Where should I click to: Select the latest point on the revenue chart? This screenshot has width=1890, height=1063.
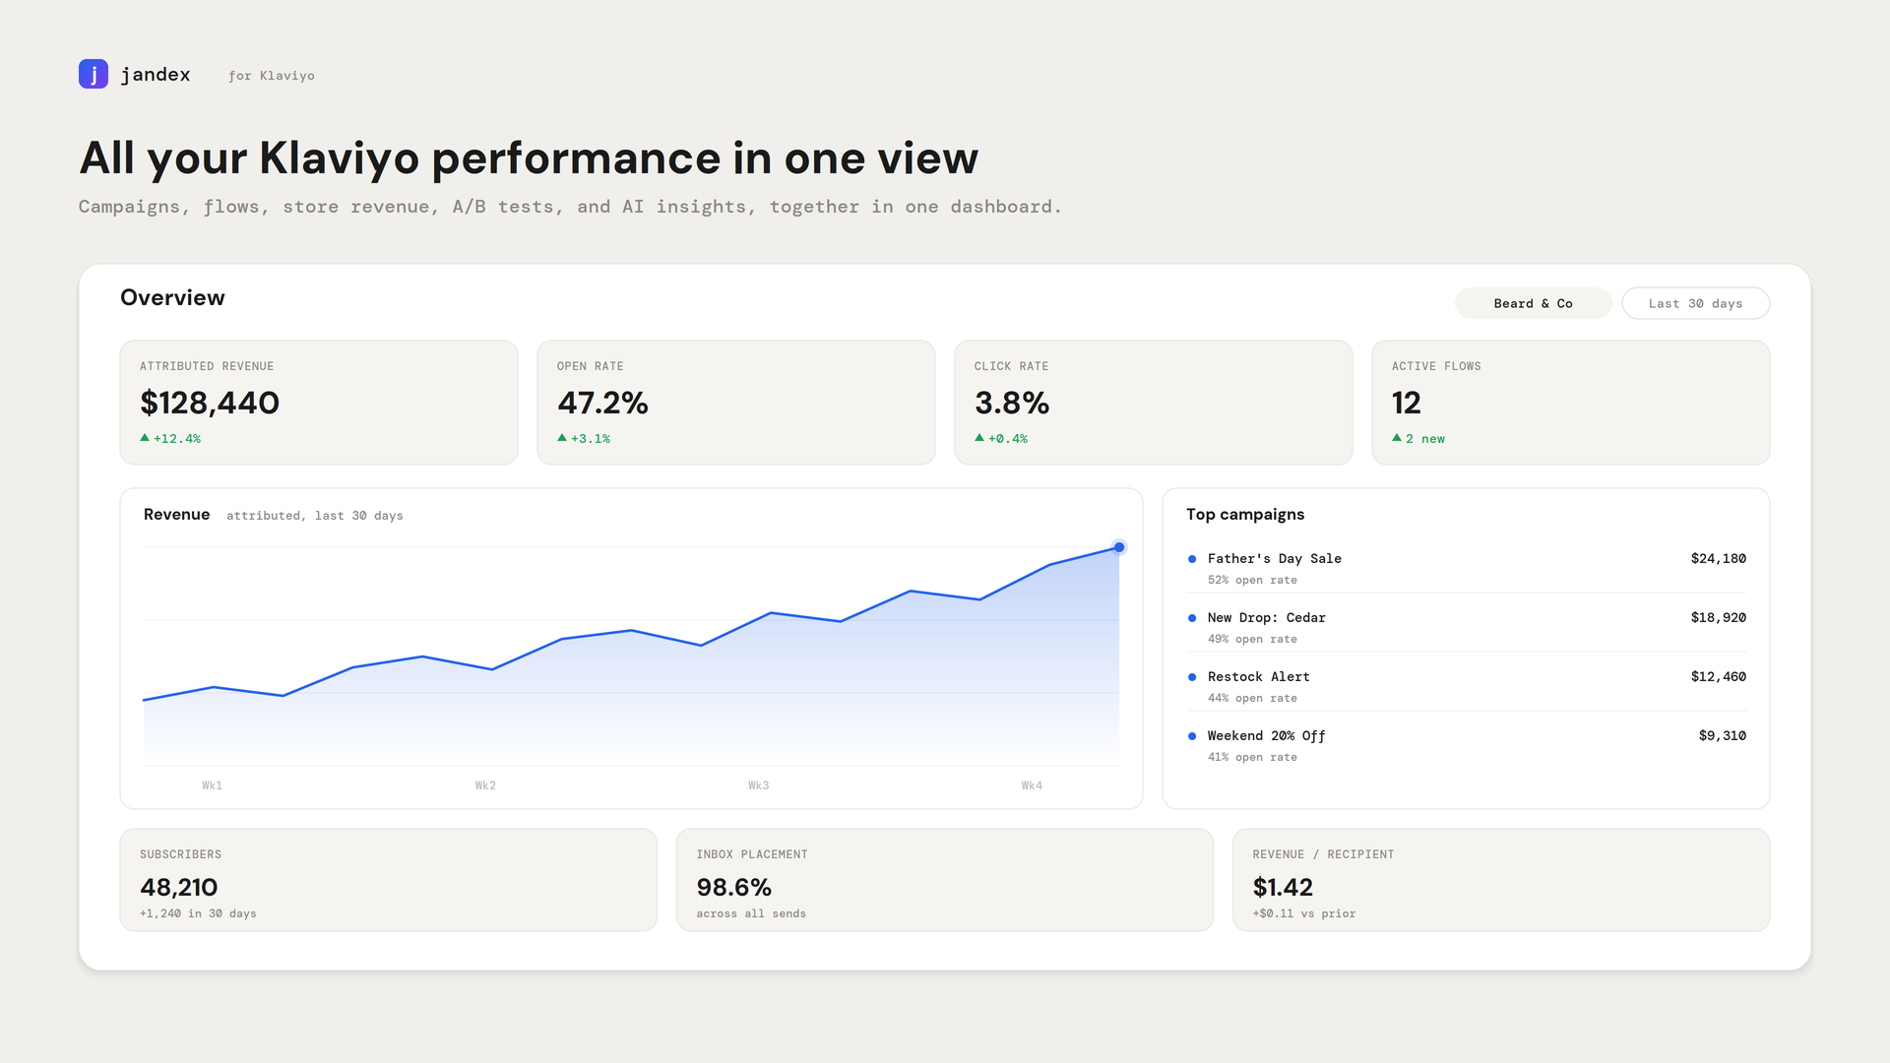click(x=1119, y=547)
